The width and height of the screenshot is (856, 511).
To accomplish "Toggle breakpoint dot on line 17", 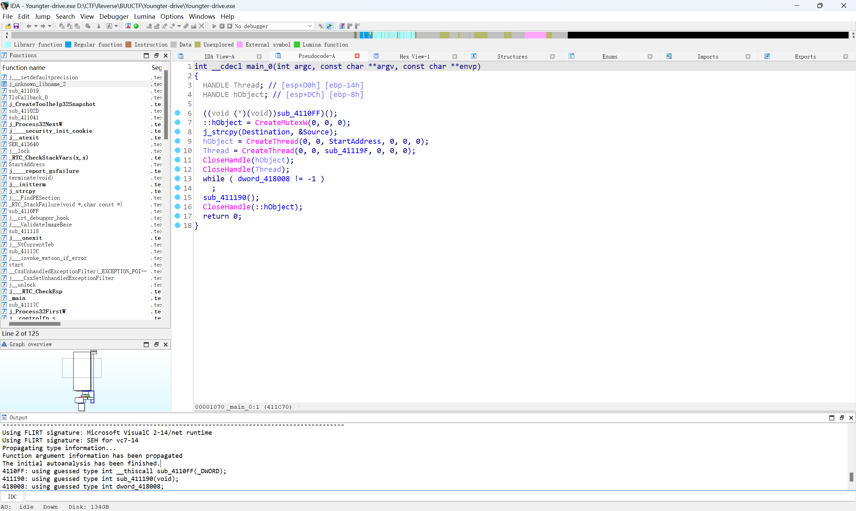I will [x=178, y=216].
